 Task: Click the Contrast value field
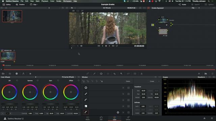(30, 114)
